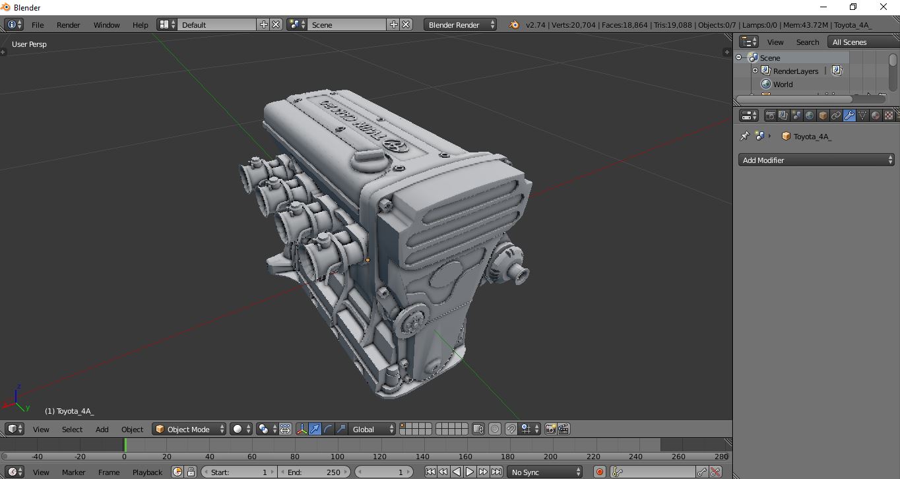900x479 pixels.
Task: Jump to the last frame
Action: tap(496, 472)
